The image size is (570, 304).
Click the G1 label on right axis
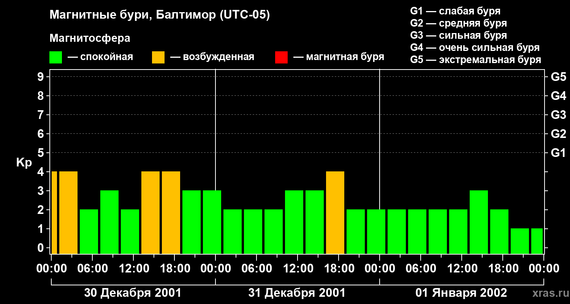558,153
